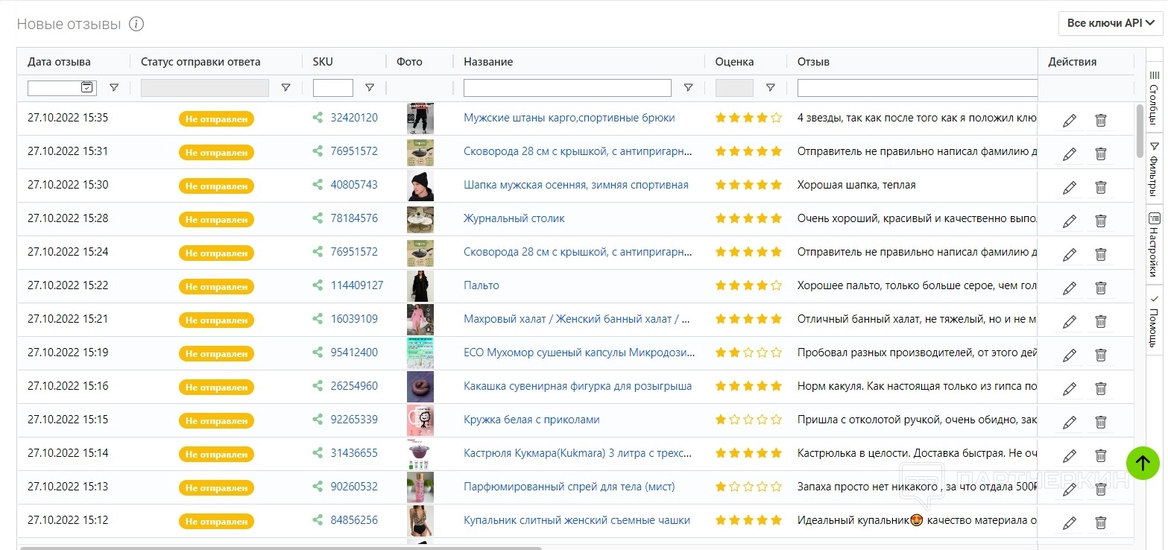The height and width of the screenshot is (550, 1168).
Task: Open the Название column filter funnel
Action: click(x=688, y=88)
